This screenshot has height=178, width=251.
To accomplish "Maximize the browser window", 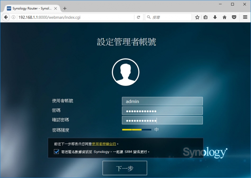I will [x=233, y=4].
